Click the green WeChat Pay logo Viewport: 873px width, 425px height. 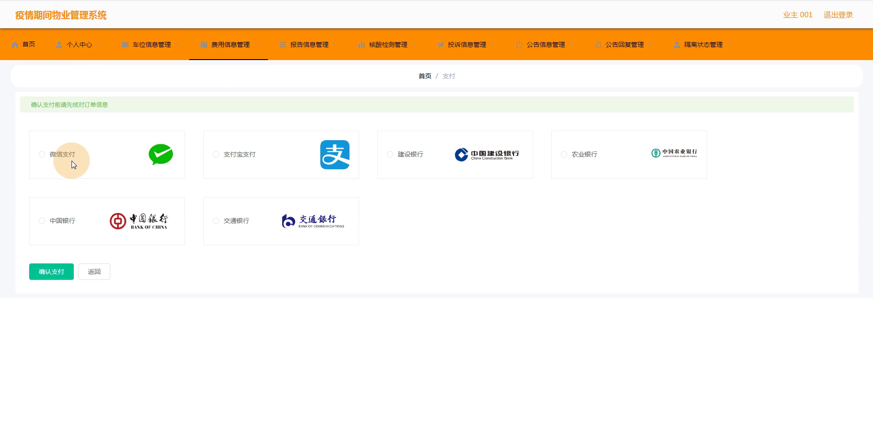click(161, 154)
